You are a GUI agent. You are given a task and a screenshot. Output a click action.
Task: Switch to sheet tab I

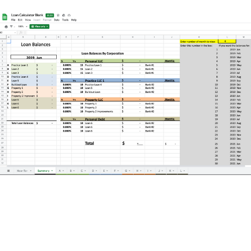[148, 171]
